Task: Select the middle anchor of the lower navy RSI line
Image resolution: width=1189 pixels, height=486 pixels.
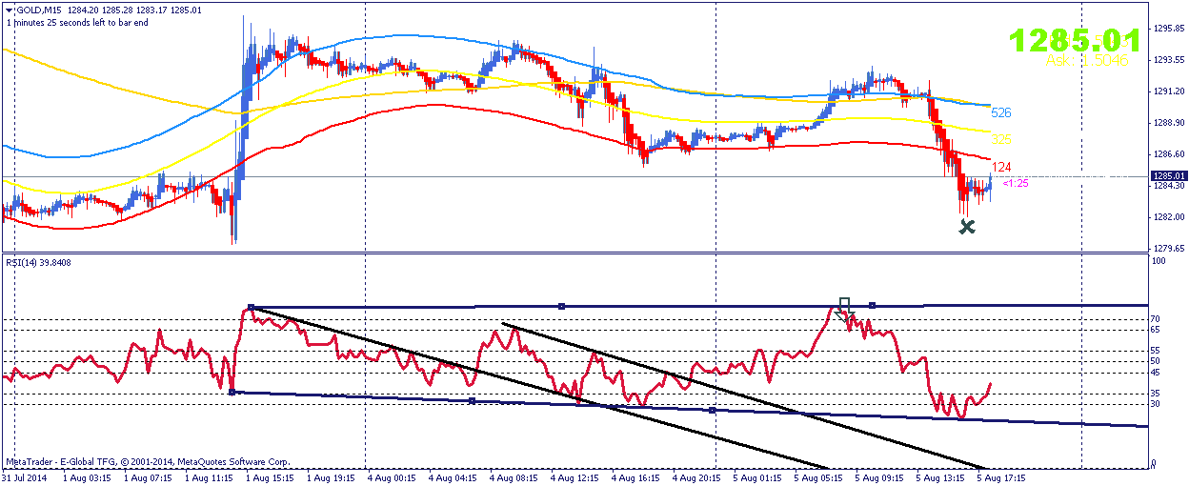Action: [x=473, y=401]
